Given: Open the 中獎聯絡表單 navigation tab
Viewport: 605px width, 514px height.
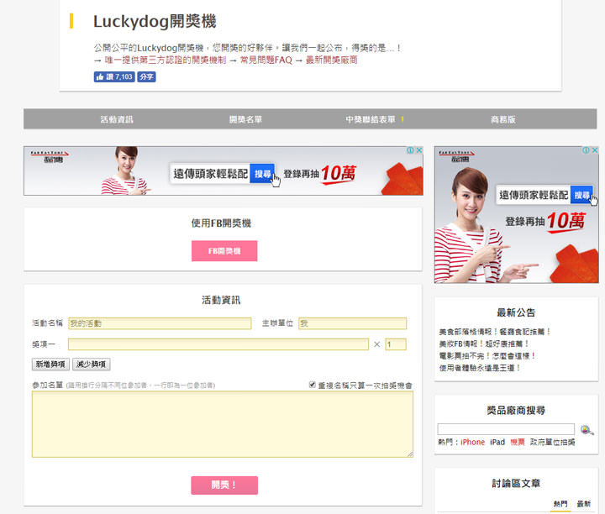Looking at the screenshot, I should (371, 119).
